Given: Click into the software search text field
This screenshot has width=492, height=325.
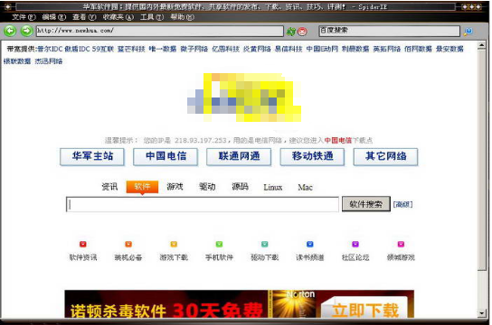Looking at the screenshot, I should click(203, 204).
